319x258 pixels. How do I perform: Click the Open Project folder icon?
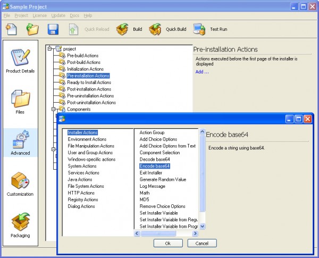(x=32, y=29)
